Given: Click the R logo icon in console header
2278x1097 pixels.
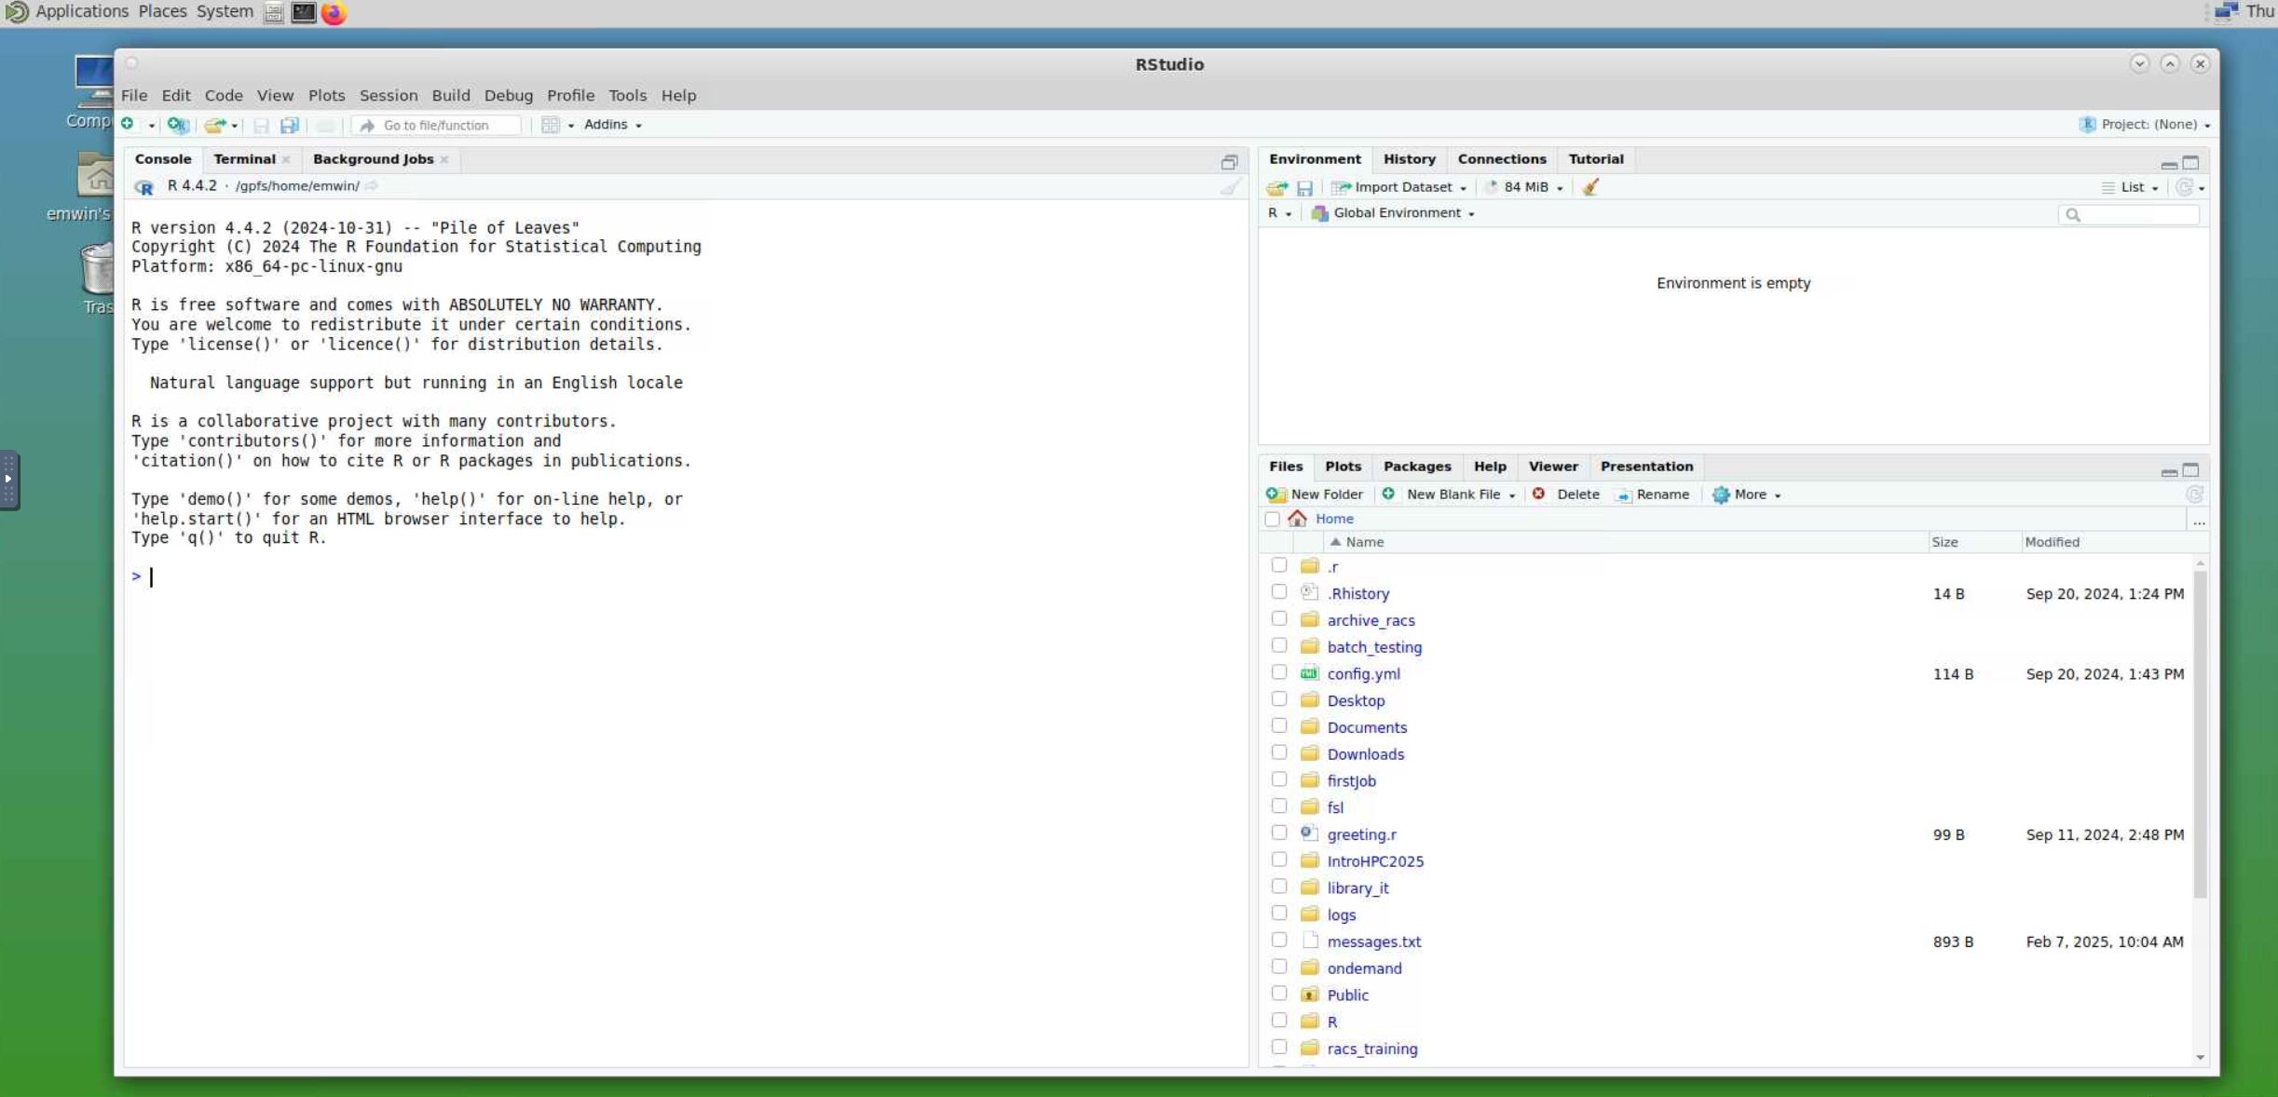Looking at the screenshot, I should (143, 186).
